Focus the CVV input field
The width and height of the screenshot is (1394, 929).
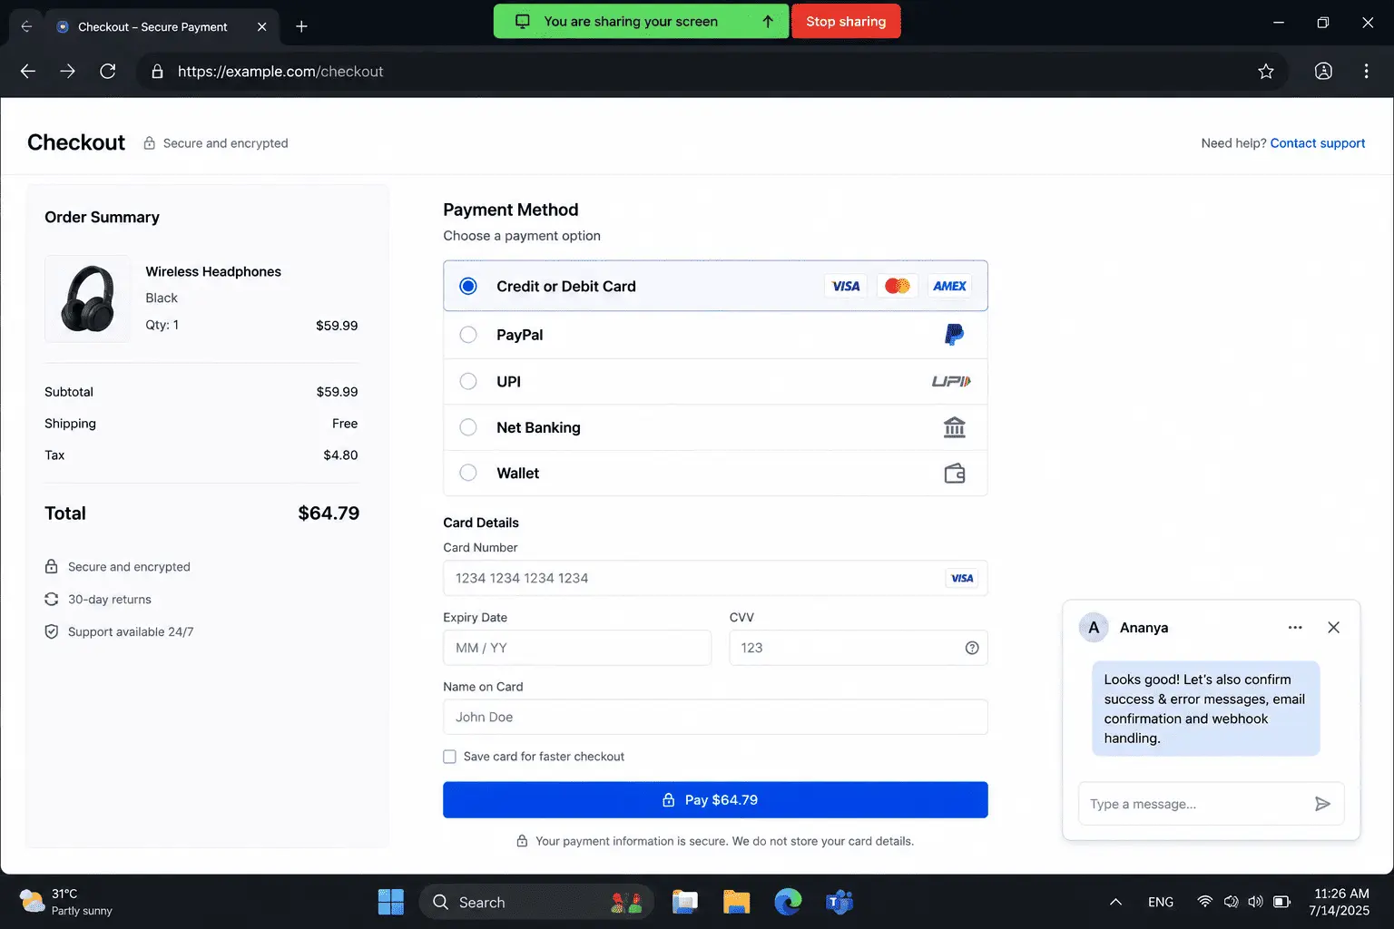[x=859, y=648]
